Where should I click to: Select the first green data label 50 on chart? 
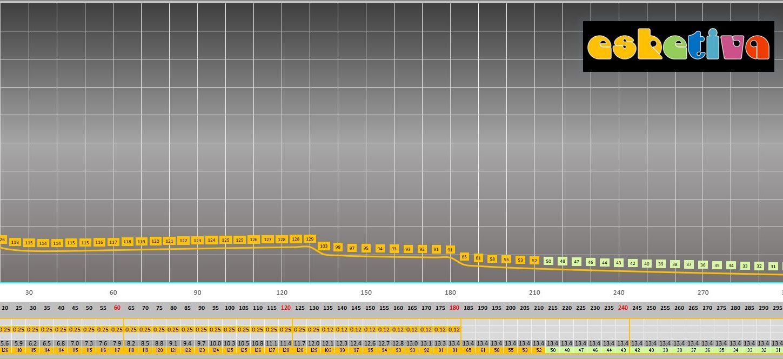click(548, 261)
